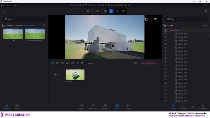
Task: Toggle fullscreen expand icon top right
Action: click(x=206, y=5)
